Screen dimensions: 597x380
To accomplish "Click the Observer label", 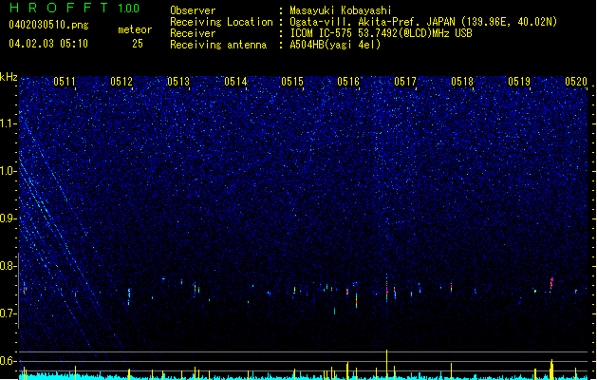I will tap(193, 10).
